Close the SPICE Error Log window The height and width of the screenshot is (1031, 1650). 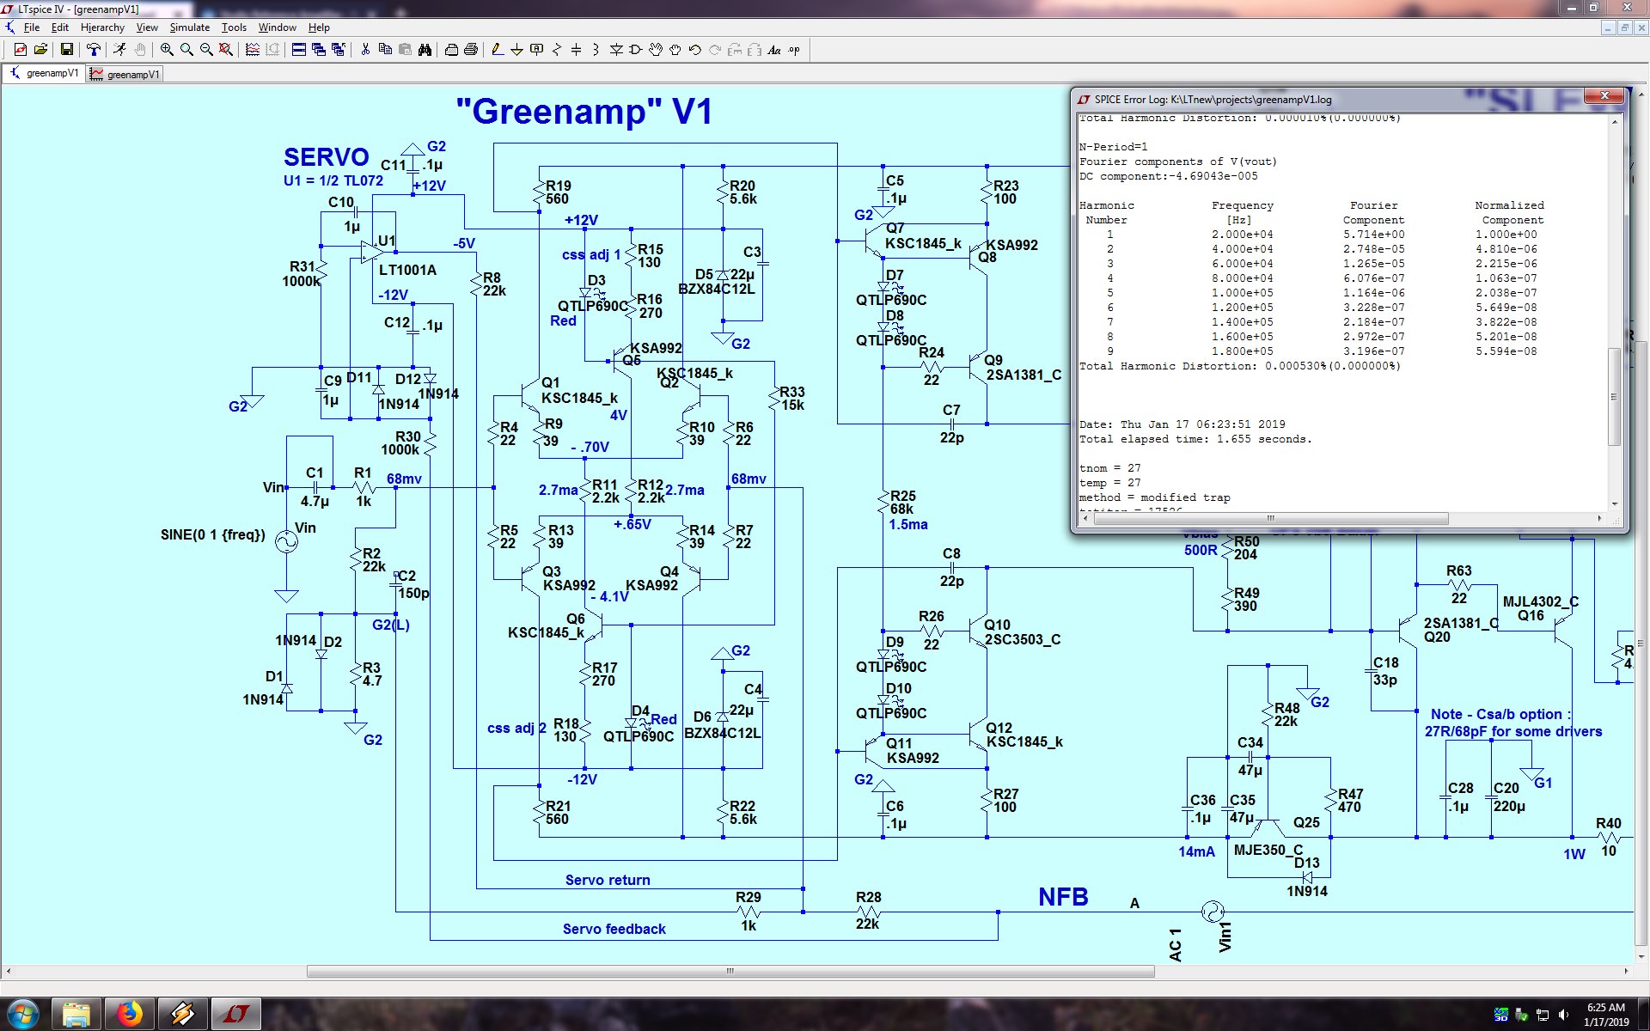point(1604,95)
